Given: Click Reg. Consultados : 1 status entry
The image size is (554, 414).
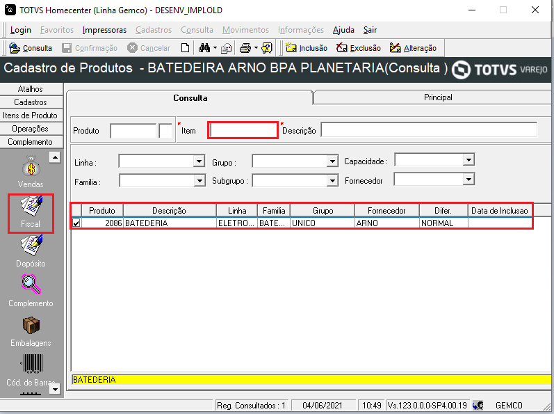Looking at the screenshot, I should pyautogui.click(x=251, y=406).
